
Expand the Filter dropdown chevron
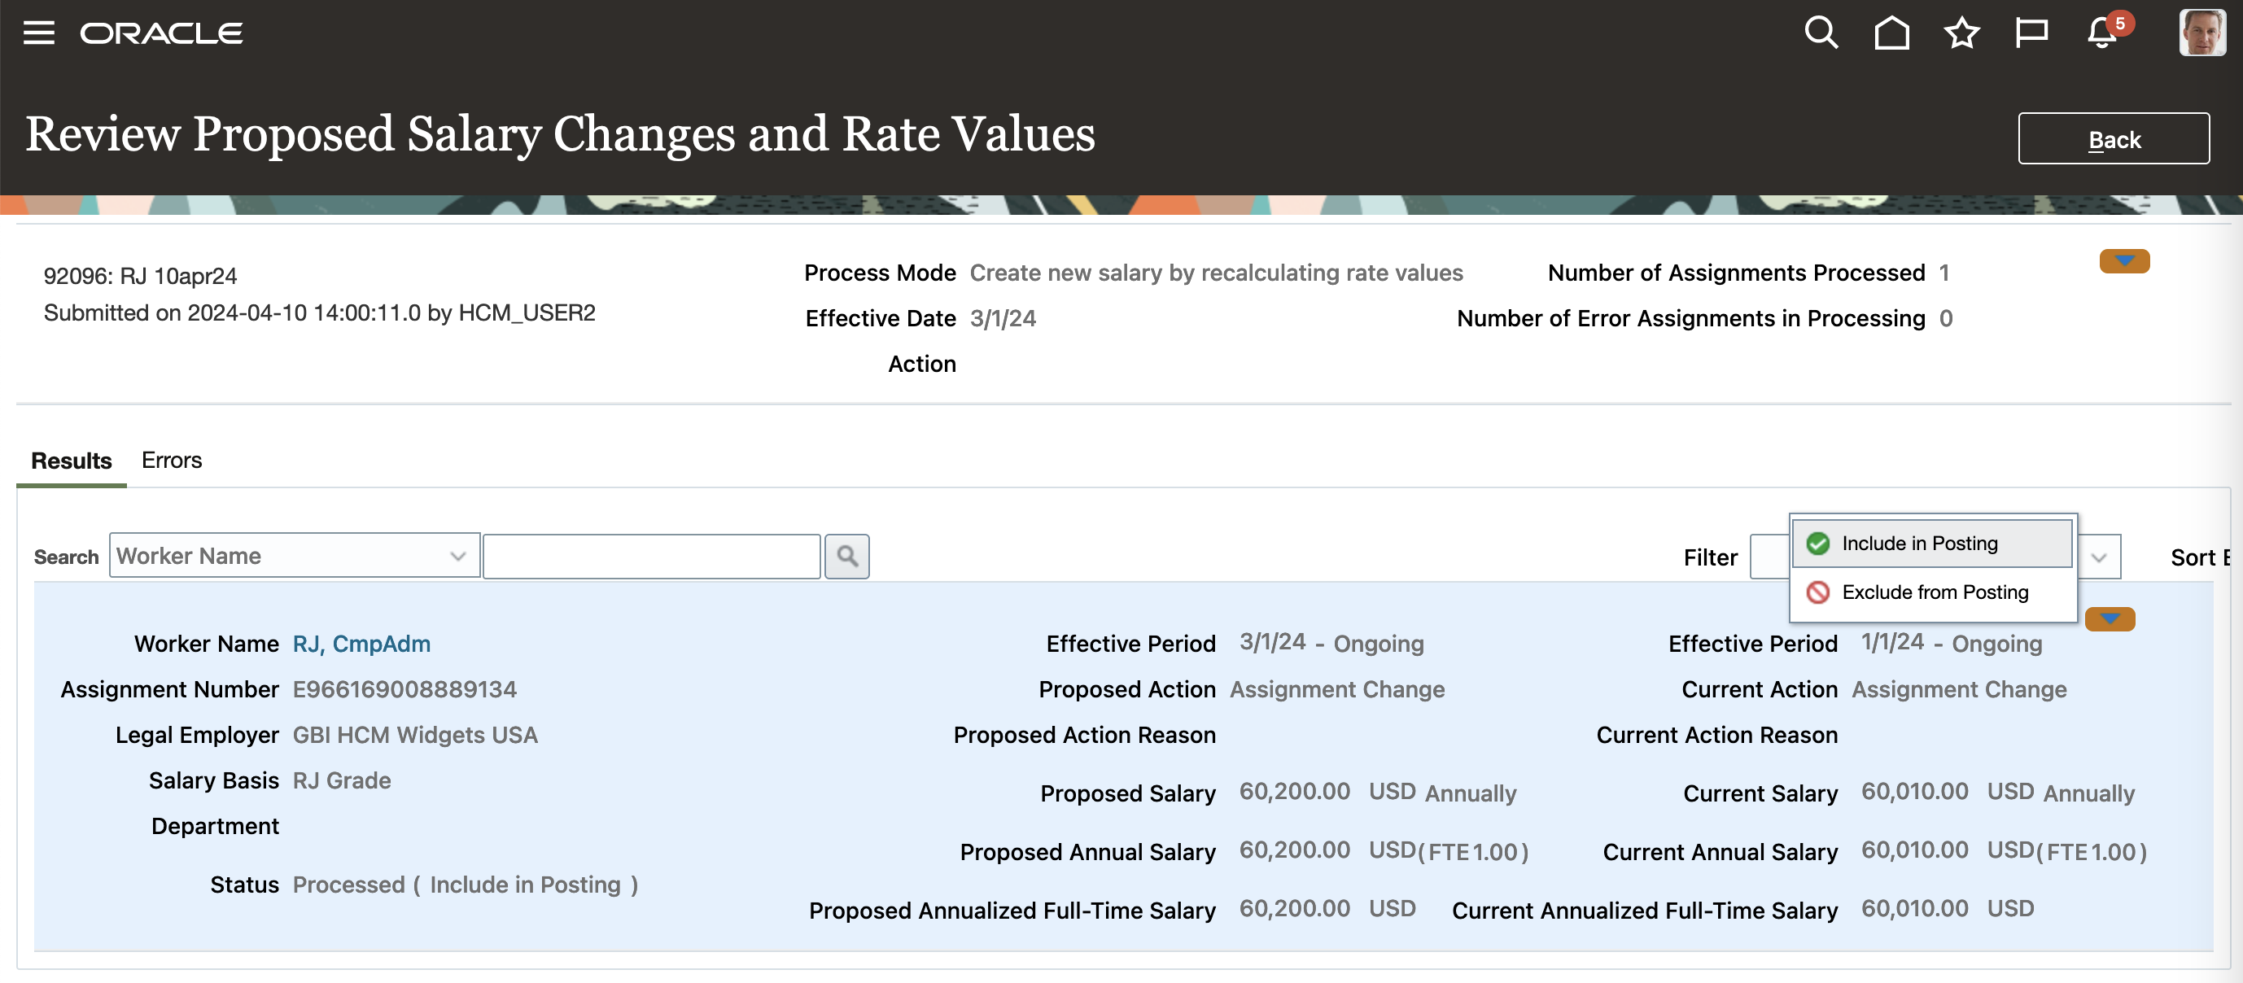(x=2099, y=557)
